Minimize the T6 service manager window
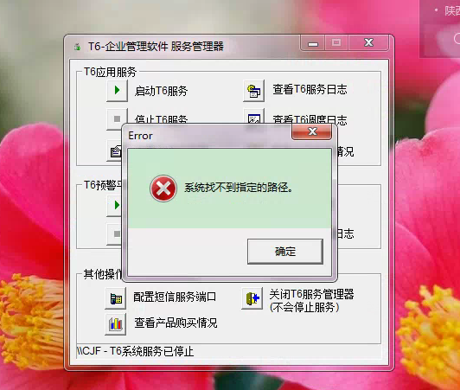Image resolution: width=460 pixels, height=390 pixels. click(313, 43)
